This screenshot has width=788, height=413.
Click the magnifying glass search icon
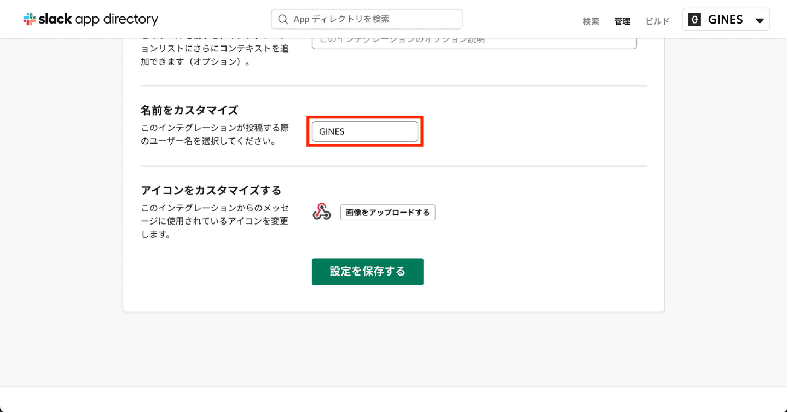click(283, 19)
